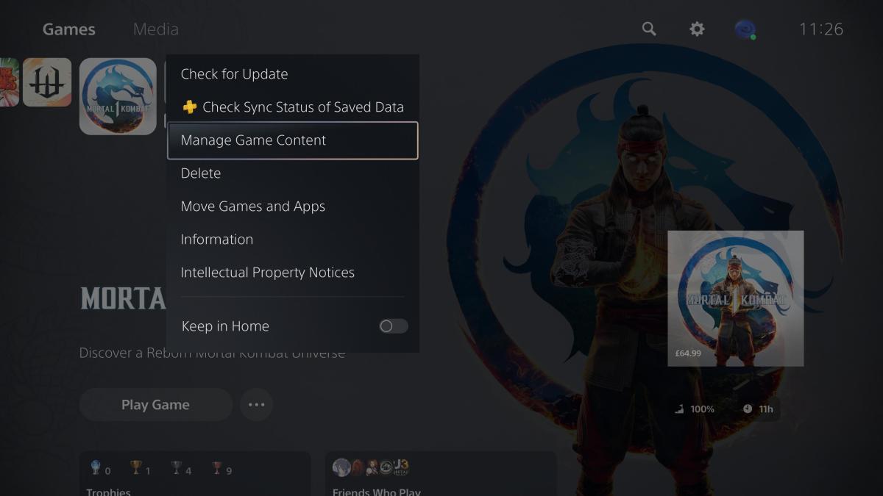Click the PlayStation Plus icon beside Sync Status

click(190, 107)
